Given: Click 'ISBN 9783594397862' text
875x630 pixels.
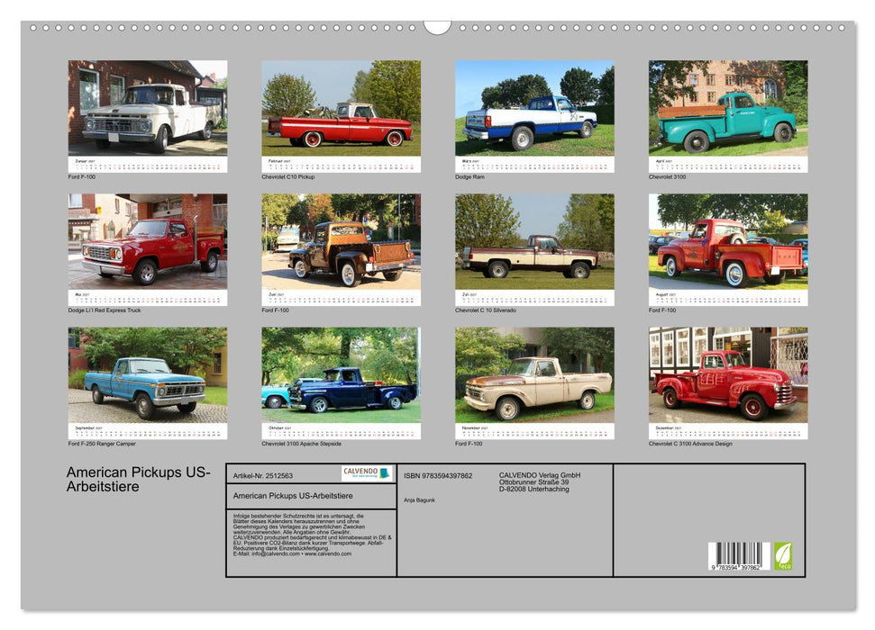Looking at the screenshot, I should [438, 475].
